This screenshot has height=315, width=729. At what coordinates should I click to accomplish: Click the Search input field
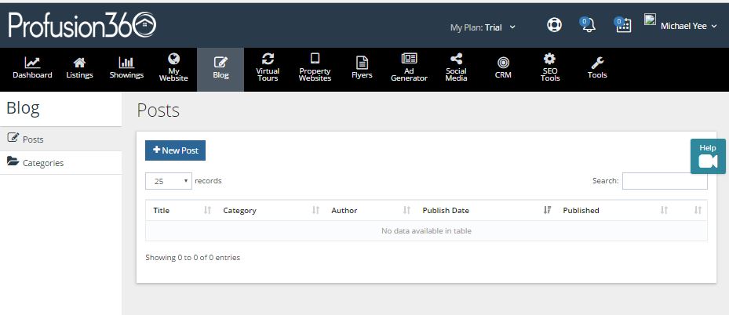pos(665,181)
